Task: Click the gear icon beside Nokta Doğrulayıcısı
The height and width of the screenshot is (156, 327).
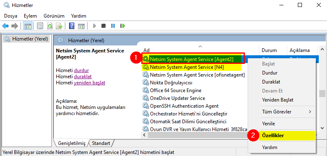Action: pos(145,82)
